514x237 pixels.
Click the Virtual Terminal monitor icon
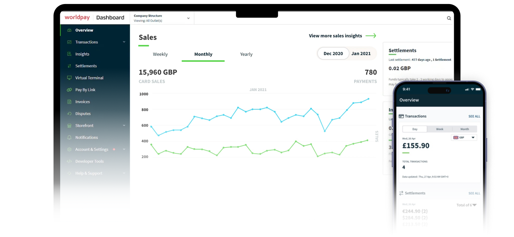pos(69,78)
